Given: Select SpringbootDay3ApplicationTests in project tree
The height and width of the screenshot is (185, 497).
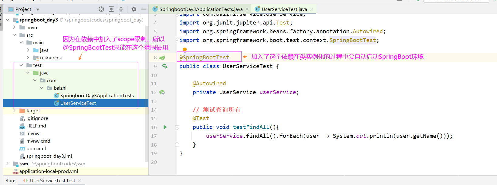Looking at the screenshot, I should pyautogui.click(x=97, y=96).
